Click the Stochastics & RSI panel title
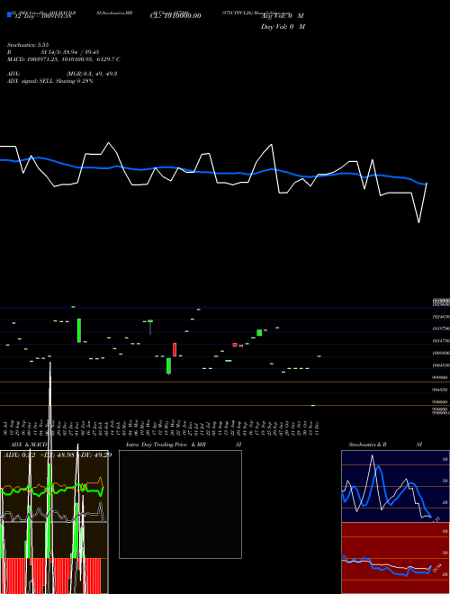This screenshot has width=450, height=594. [x=385, y=445]
